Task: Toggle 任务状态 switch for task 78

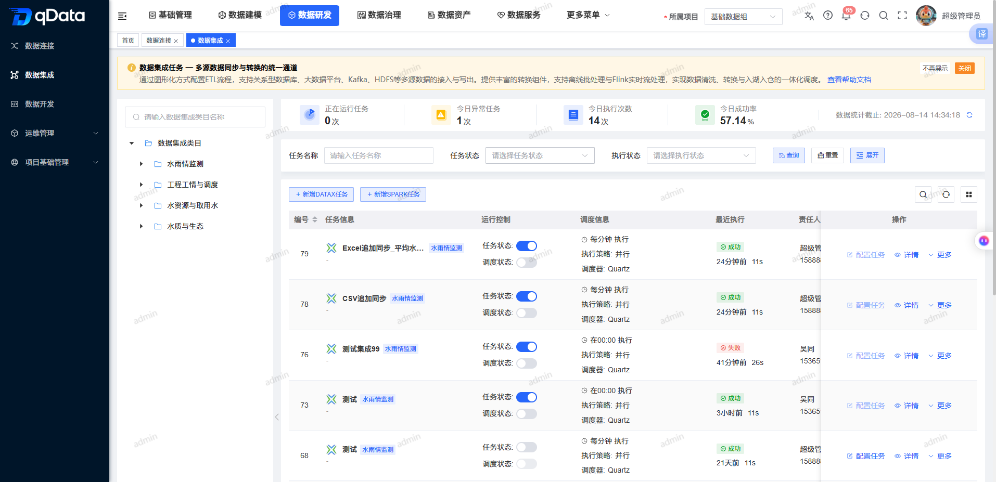Action: point(527,296)
